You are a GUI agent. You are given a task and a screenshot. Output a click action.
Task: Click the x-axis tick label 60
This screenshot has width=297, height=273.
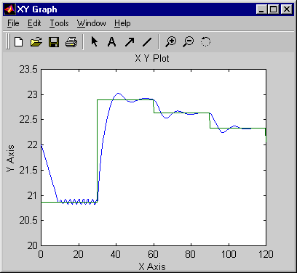pyautogui.click(x=154, y=254)
